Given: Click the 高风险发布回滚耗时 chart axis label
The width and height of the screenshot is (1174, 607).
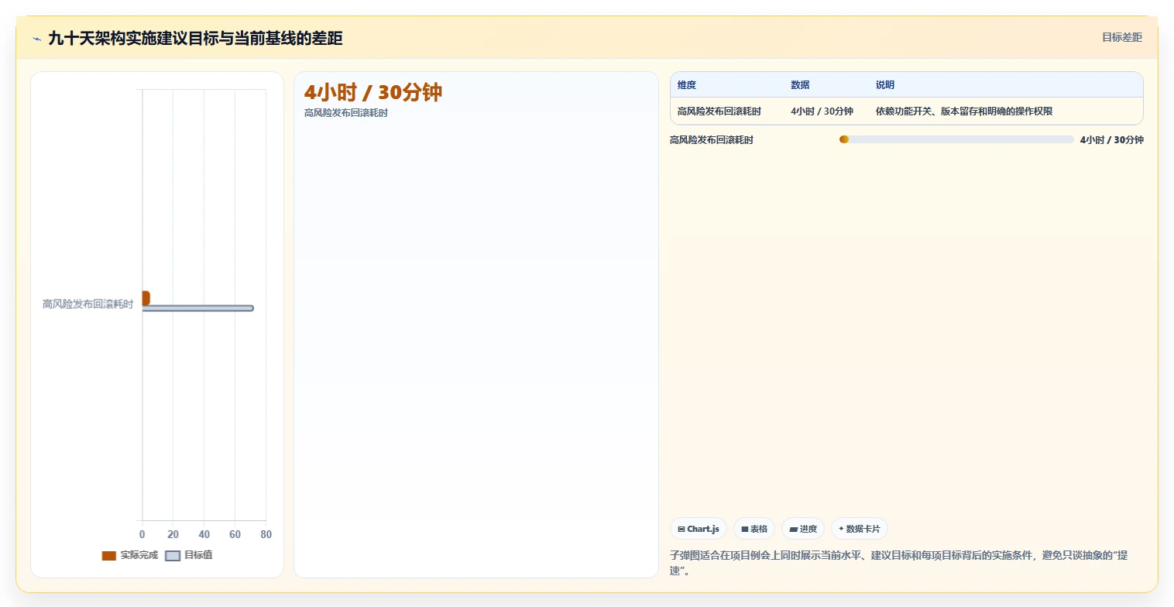Looking at the screenshot, I should tap(88, 304).
